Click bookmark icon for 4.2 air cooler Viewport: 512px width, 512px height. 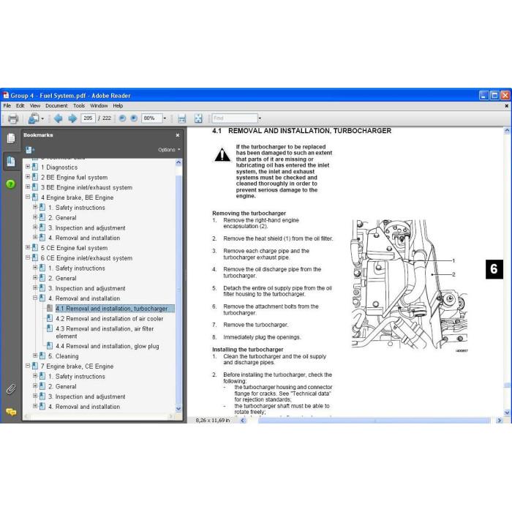point(50,318)
